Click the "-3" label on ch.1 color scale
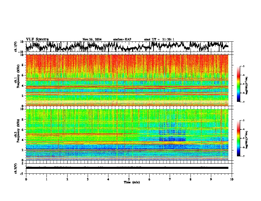 coord(243,66)
